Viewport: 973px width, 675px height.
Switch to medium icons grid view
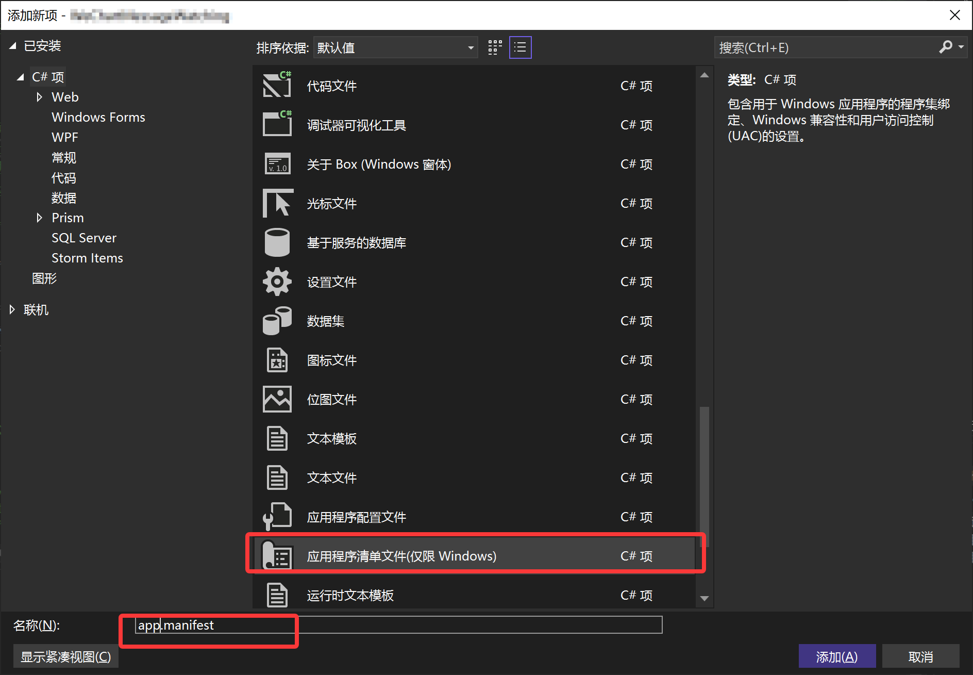[495, 47]
